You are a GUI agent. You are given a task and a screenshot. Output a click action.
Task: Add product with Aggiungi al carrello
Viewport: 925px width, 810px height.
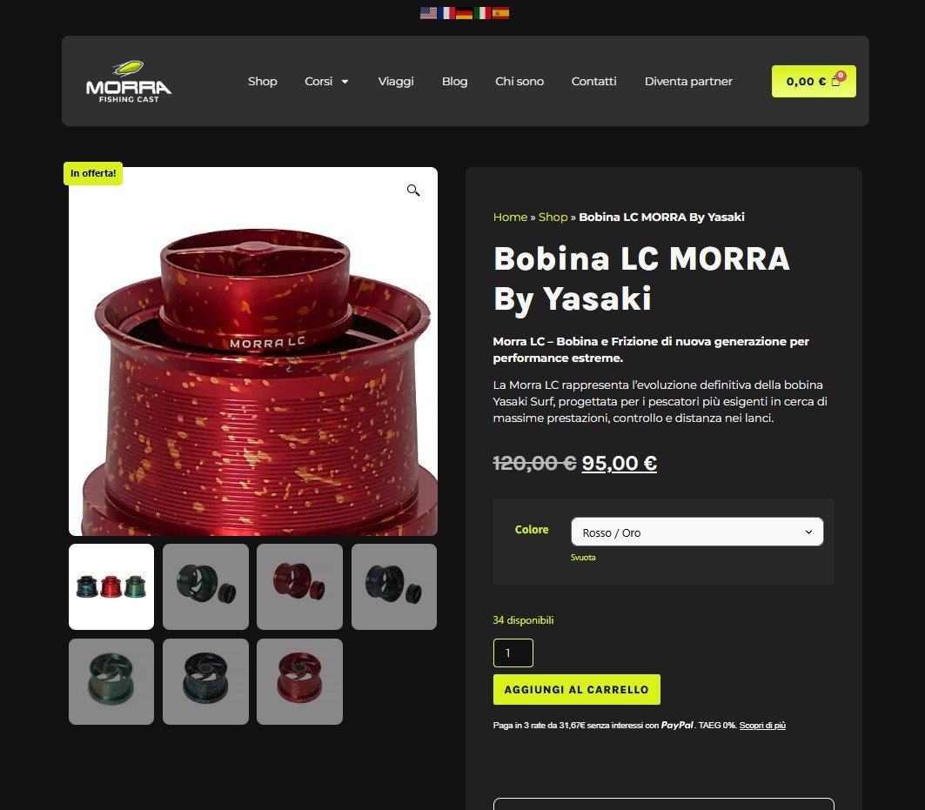tap(576, 689)
